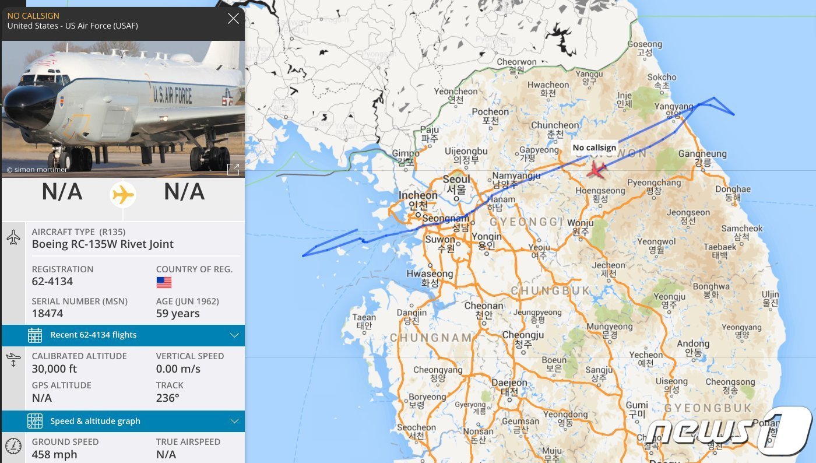This screenshot has width=816, height=463.
Task: Click the registration number 62-4134
Action: click(x=52, y=282)
